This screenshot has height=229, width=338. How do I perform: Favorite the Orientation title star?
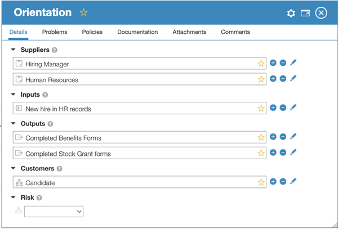coord(83,12)
